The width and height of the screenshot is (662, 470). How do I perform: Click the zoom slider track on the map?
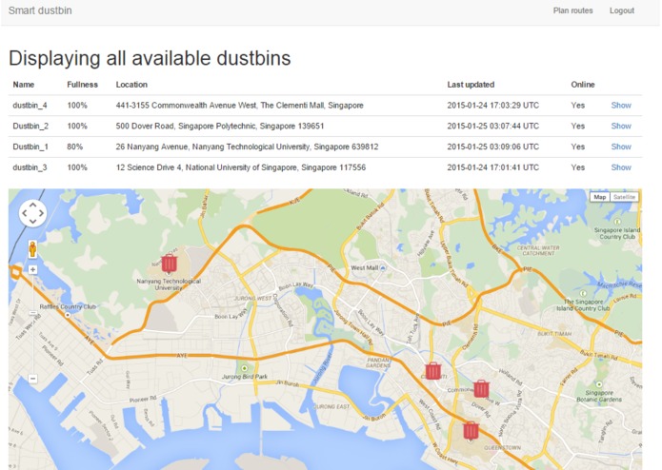pyautogui.click(x=32, y=323)
